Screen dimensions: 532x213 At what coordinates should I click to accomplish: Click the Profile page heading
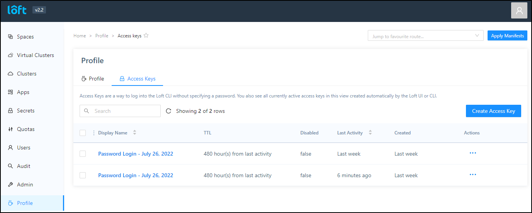pyautogui.click(x=92, y=60)
